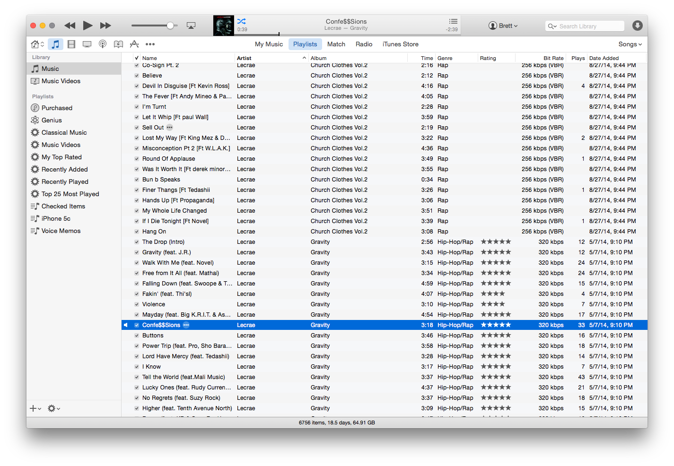The height and width of the screenshot is (466, 674).
Task: Click the Search Library field
Action: coord(585,26)
